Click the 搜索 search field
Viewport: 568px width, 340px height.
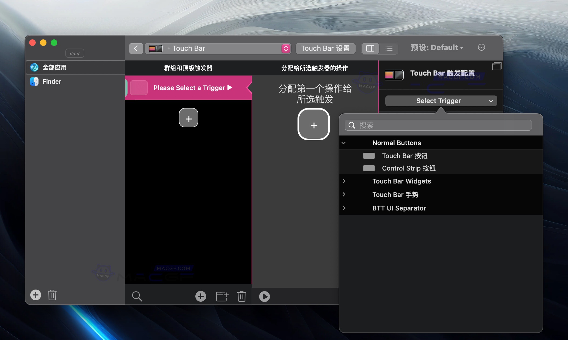click(438, 125)
